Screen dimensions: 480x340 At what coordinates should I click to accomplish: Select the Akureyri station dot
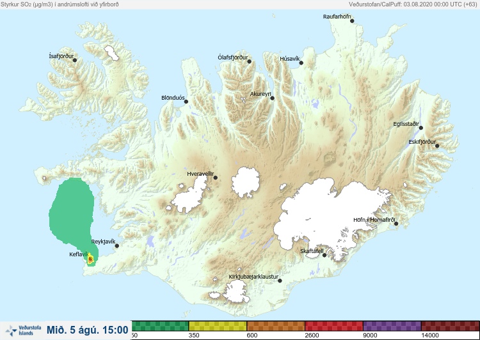point(273,98)
